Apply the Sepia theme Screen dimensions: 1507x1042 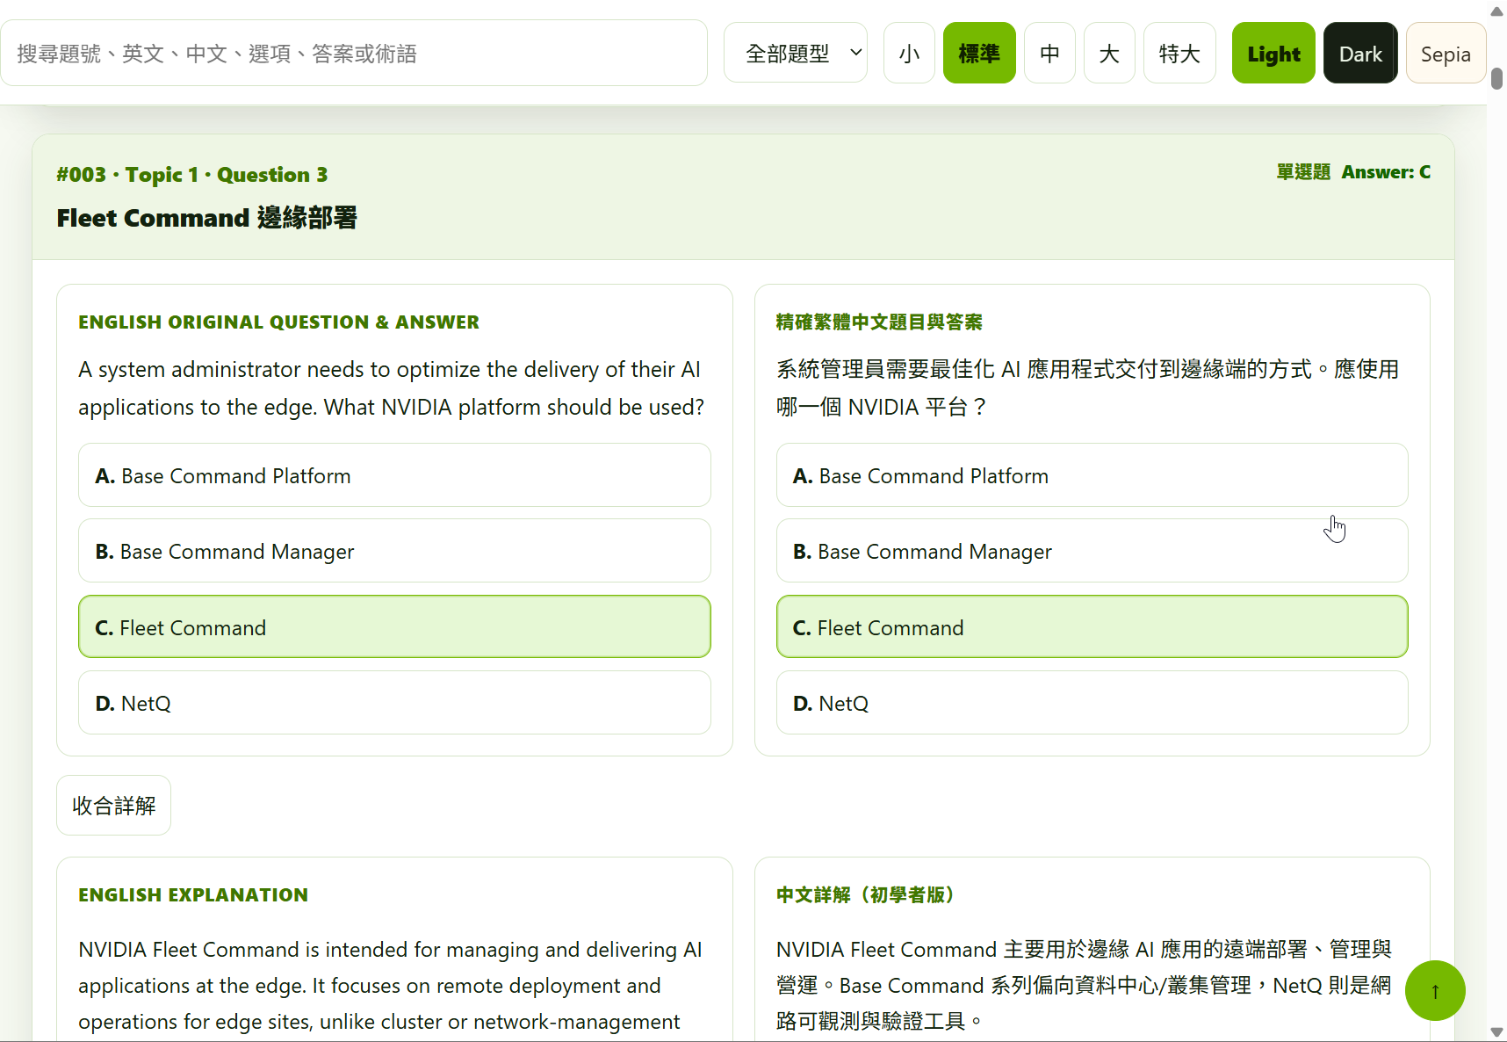pyautogui.click(x=1446, y=54)
